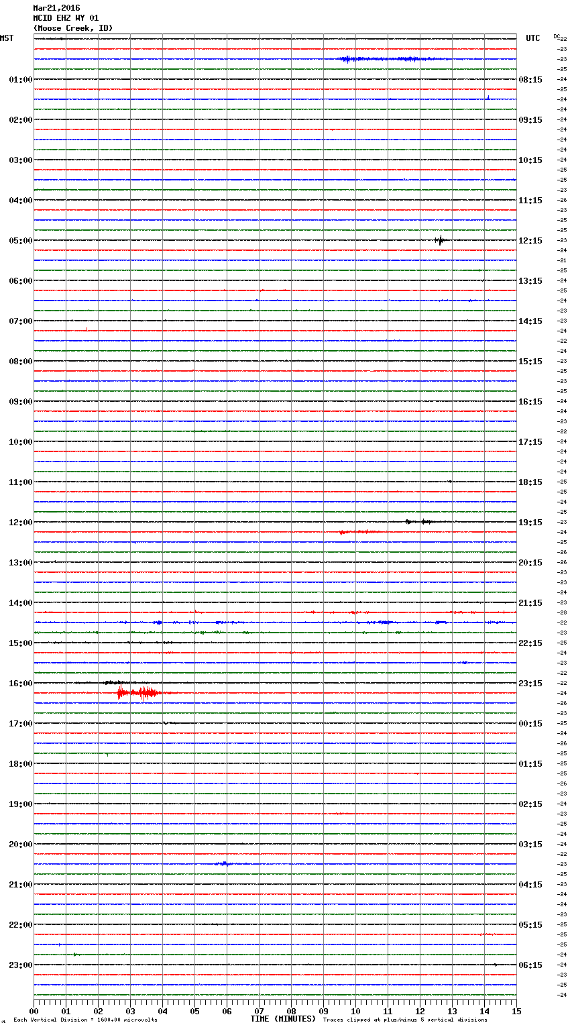The width and height of the screenshot is (570, 1029).
Task: Click the TIME (MINUTES) axis label
Action: pos(283,1019)
